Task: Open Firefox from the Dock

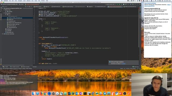Action: click(41, 93)
